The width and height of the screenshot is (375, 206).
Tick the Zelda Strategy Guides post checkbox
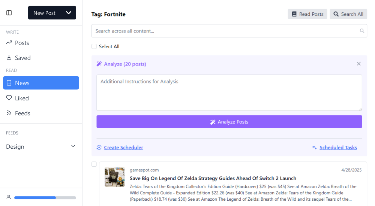coord(94,164)
